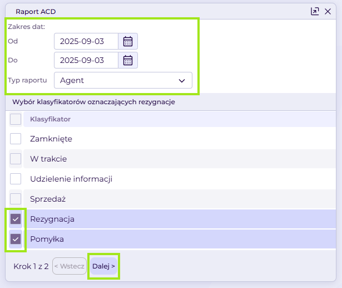Uncheck the Rezygnacja classifier
Viewport: 342px width, 288px height.
pos(16,219)
